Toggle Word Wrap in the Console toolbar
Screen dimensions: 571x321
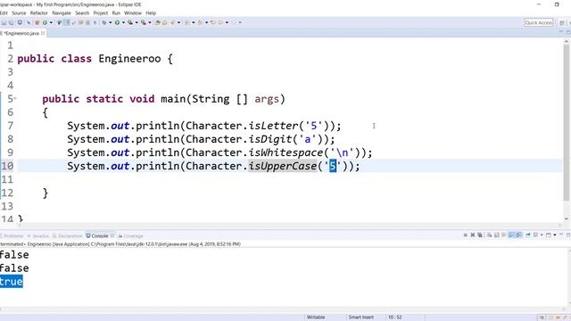click(503, 235)
